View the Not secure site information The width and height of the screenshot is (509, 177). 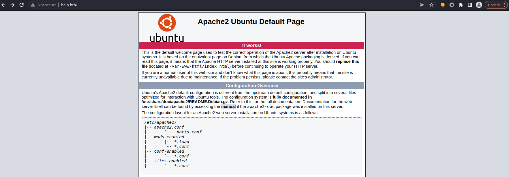tap(44, 5)
